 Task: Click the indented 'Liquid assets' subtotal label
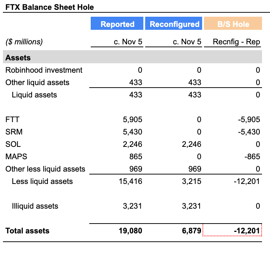(34, 95)
